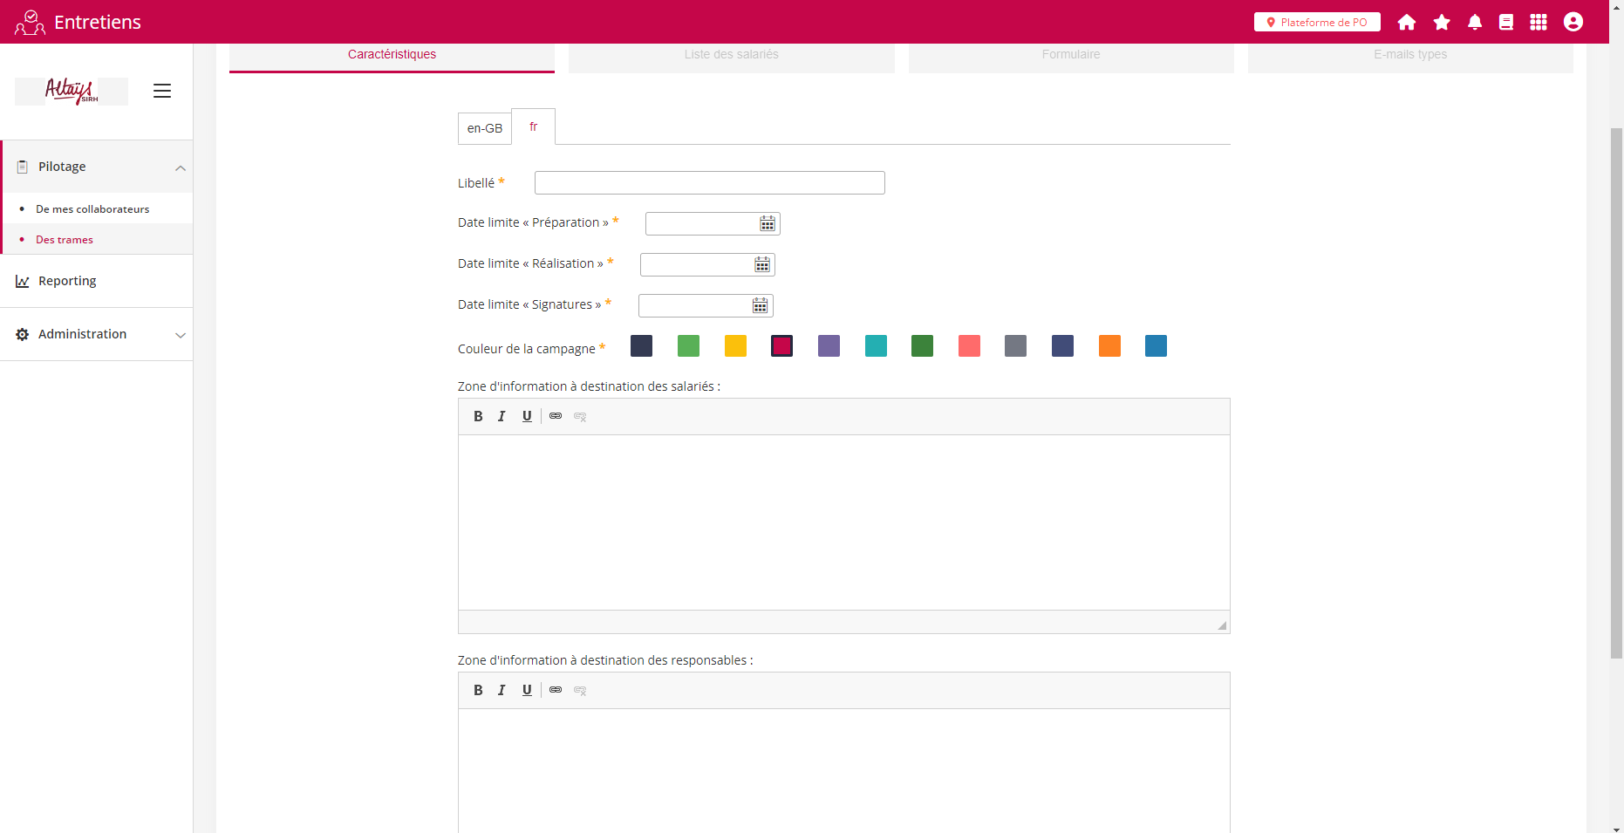Screen dimensions: 1624x833
Task: Toggle underline in salariés info editor
Action: point(527,417)
